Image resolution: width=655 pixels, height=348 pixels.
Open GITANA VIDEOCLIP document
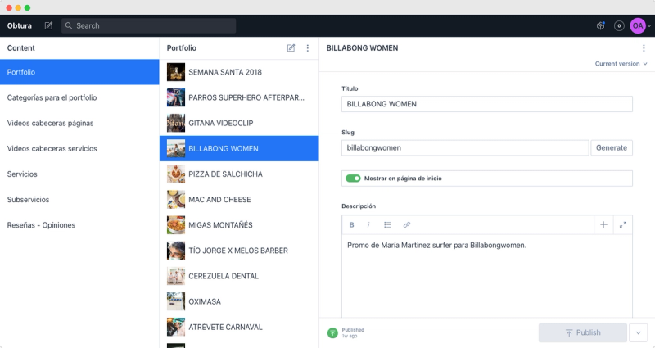(239, 123)
